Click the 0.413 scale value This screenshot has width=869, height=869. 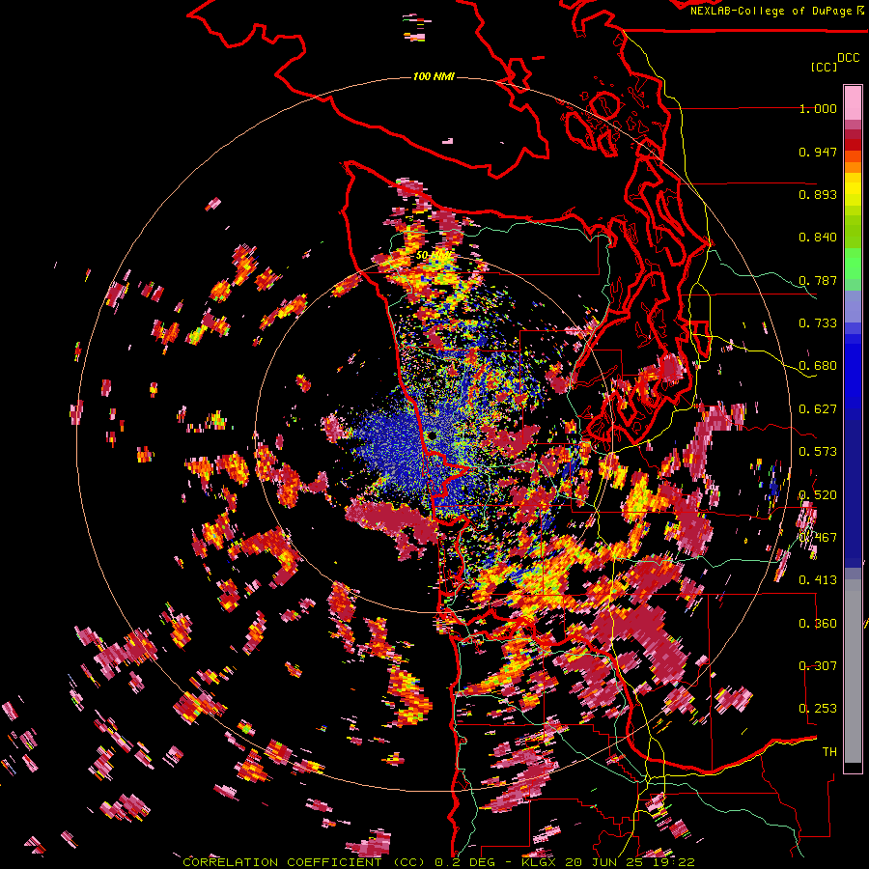tap(818, 580)
